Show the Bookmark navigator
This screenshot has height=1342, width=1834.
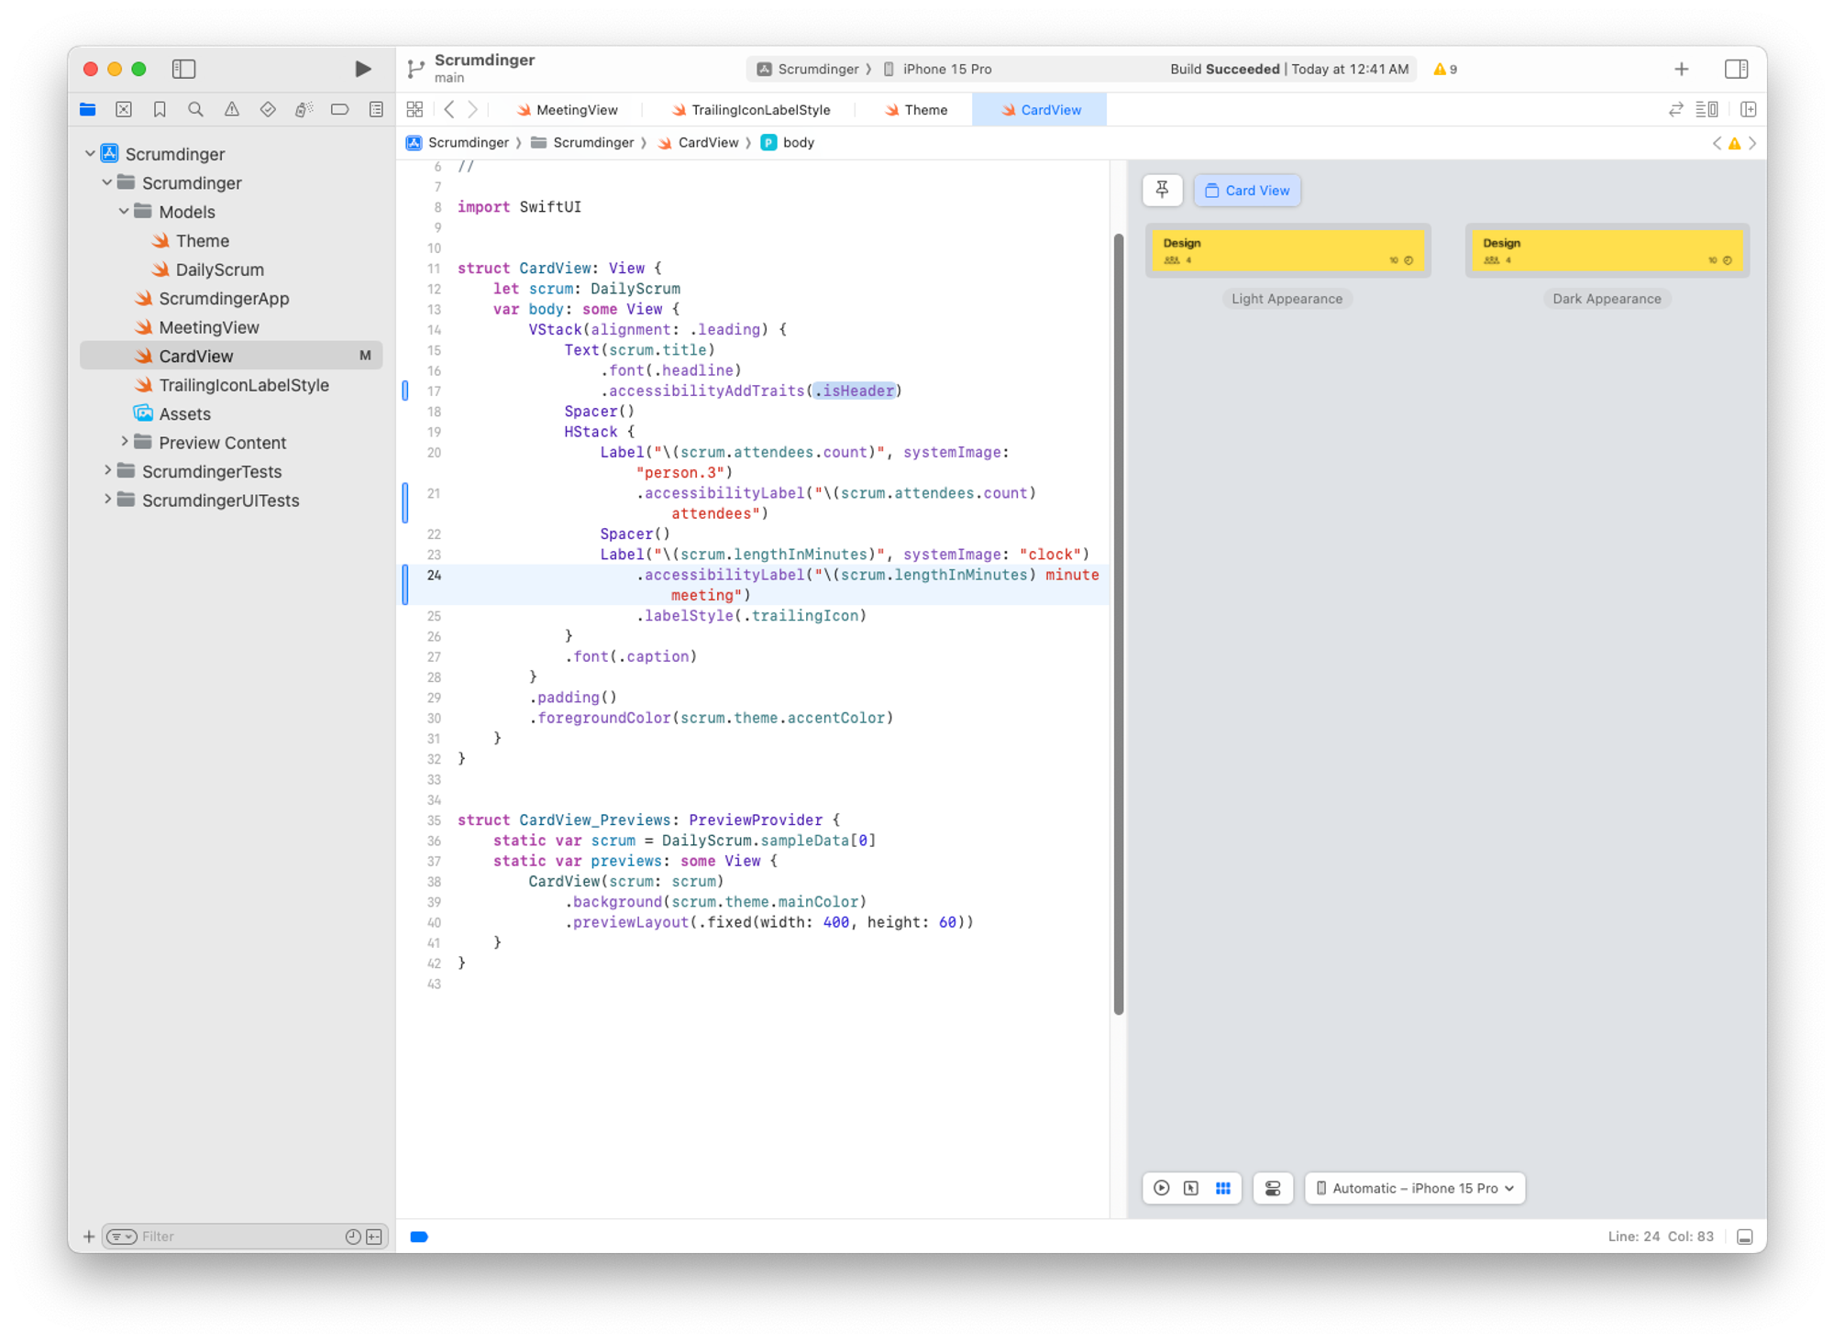pos(160,109)
